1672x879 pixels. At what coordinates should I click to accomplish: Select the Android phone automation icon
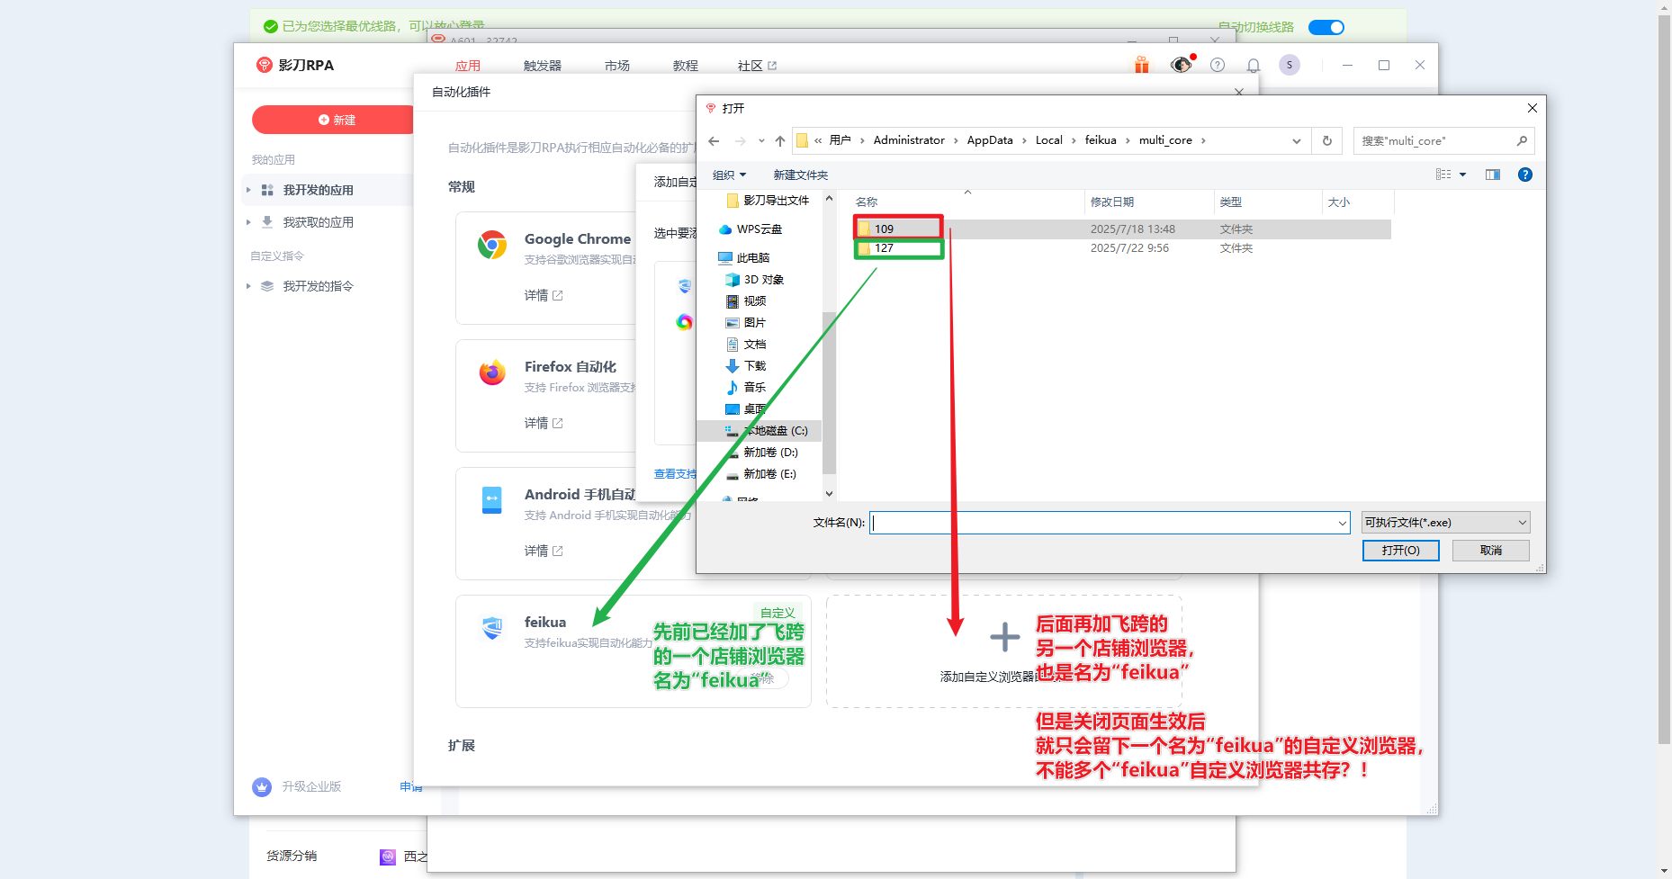tap(492, 500)
